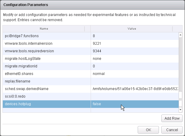Screen dimensions: 185x136
Task: Click the Add Row button
Action: click(x=172, y=118)
